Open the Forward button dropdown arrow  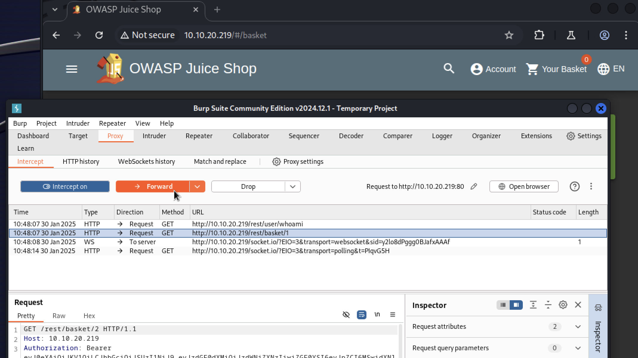pyautogui.click(x=197, y=186)
